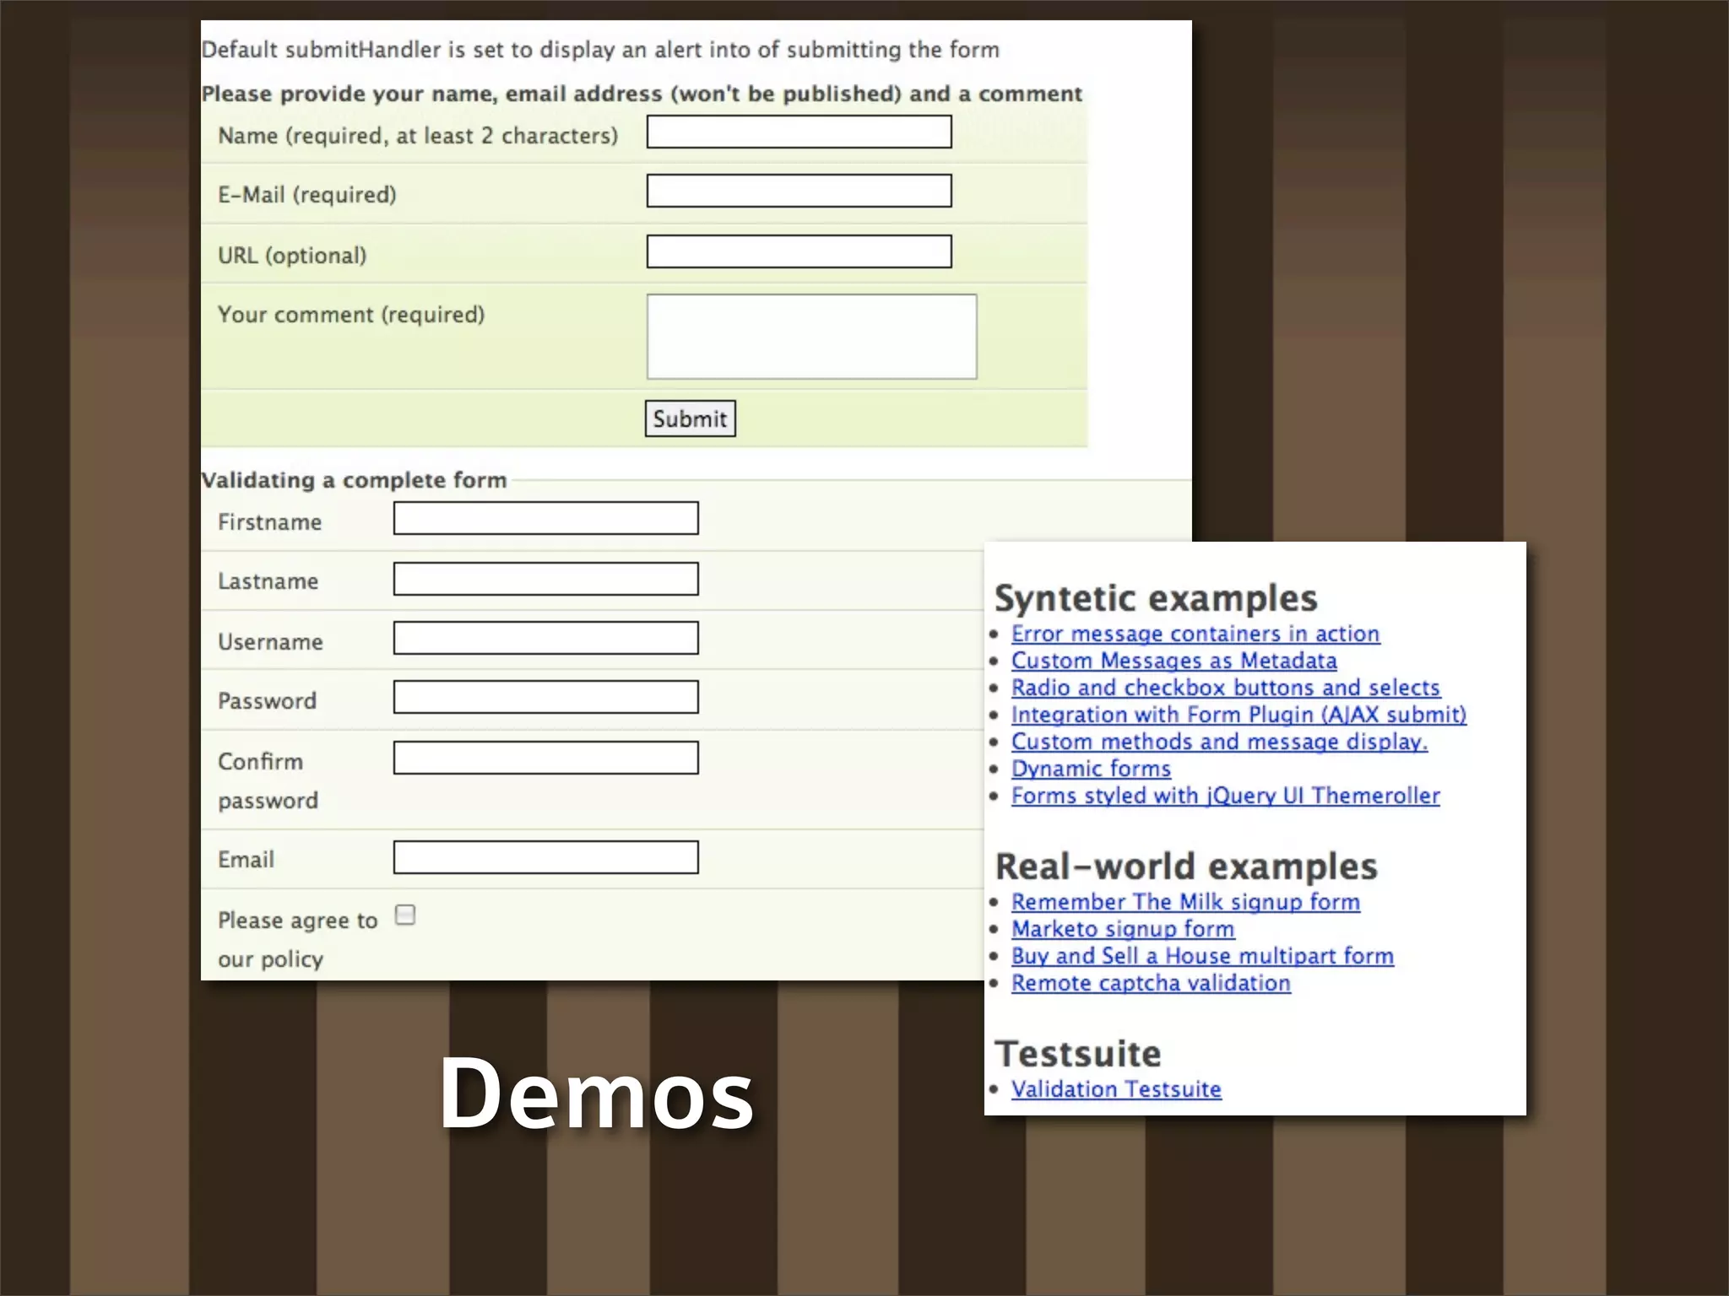
Task: Click the Username input box
Action: (x=545, y=639)
